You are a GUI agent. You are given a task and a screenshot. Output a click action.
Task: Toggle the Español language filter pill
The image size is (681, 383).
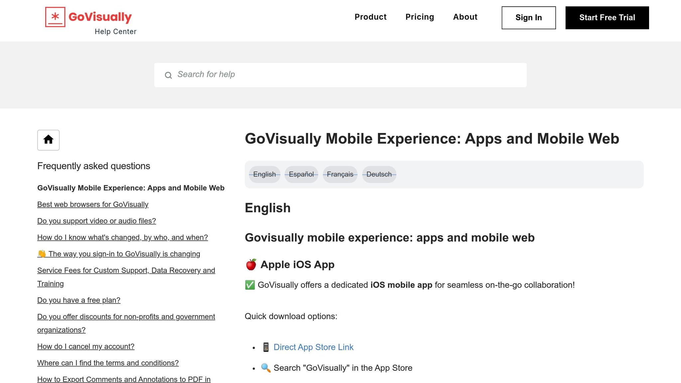click(x=301, y=174)
